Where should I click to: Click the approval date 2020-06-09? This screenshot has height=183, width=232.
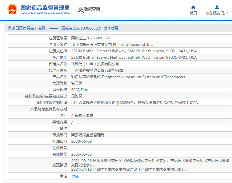pyautogui.click(x=81, y=141)
